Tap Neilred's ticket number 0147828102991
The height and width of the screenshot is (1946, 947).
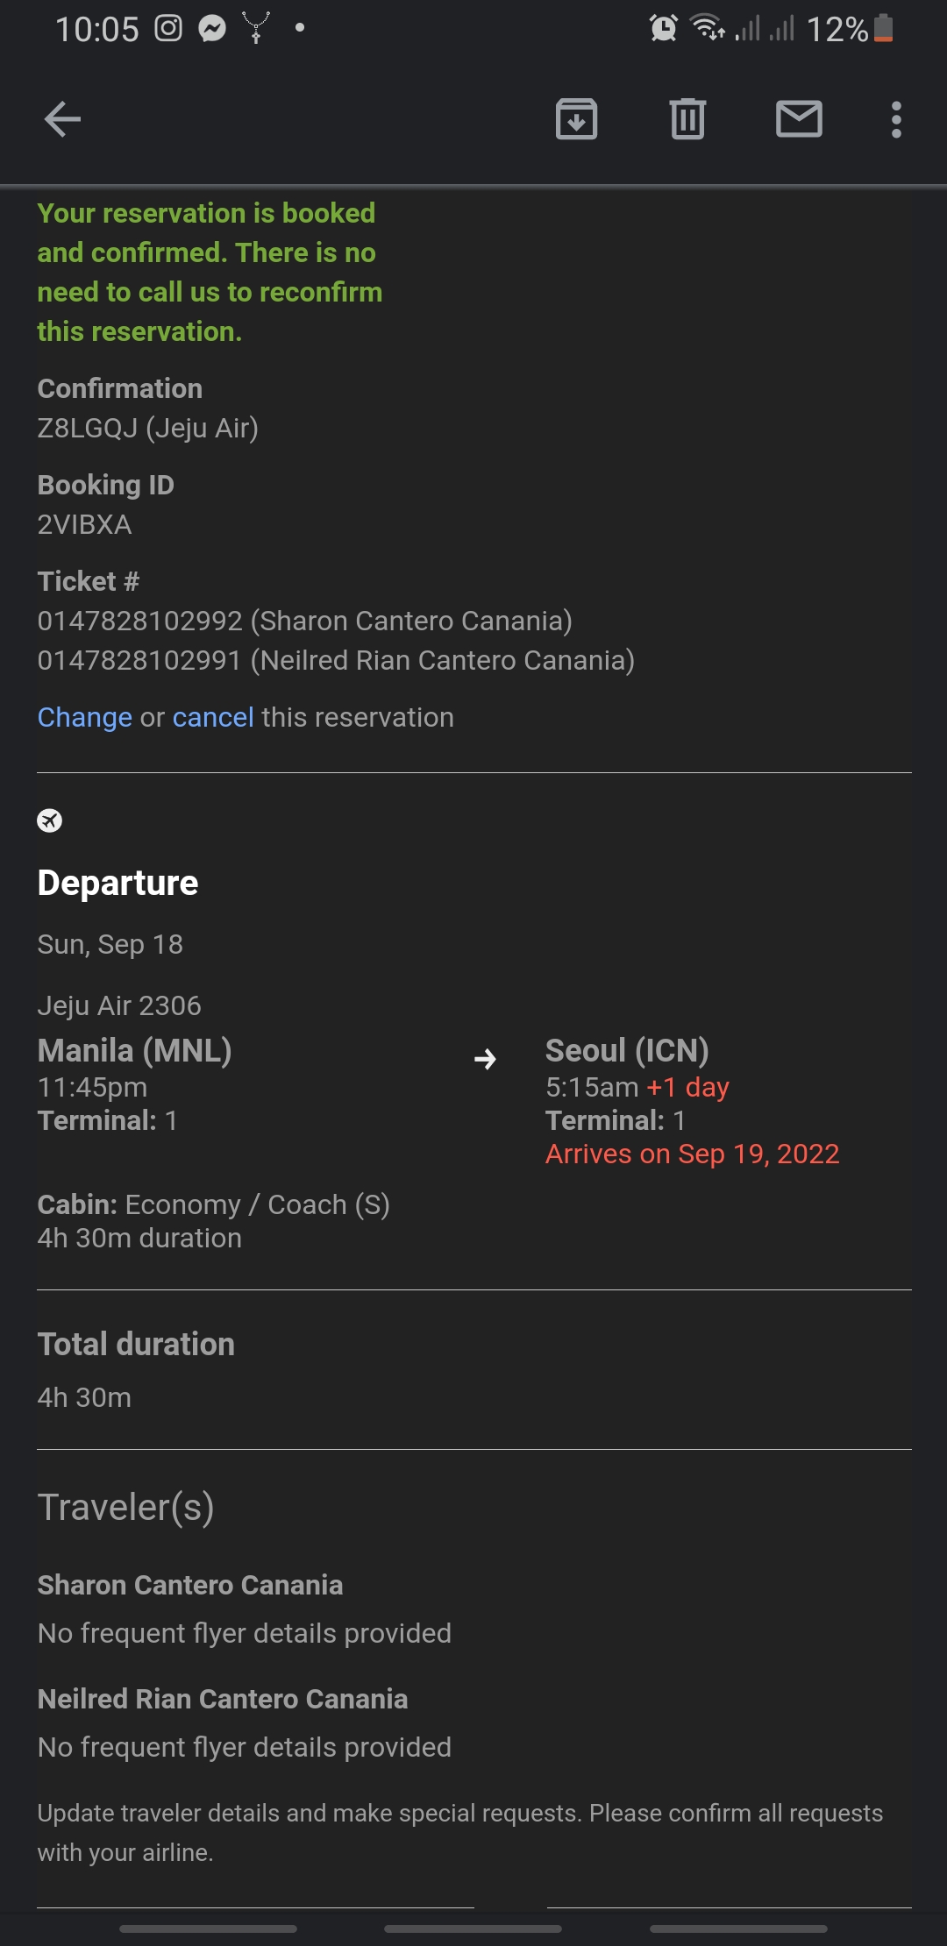pyautogui.click(x=139, y=660)
